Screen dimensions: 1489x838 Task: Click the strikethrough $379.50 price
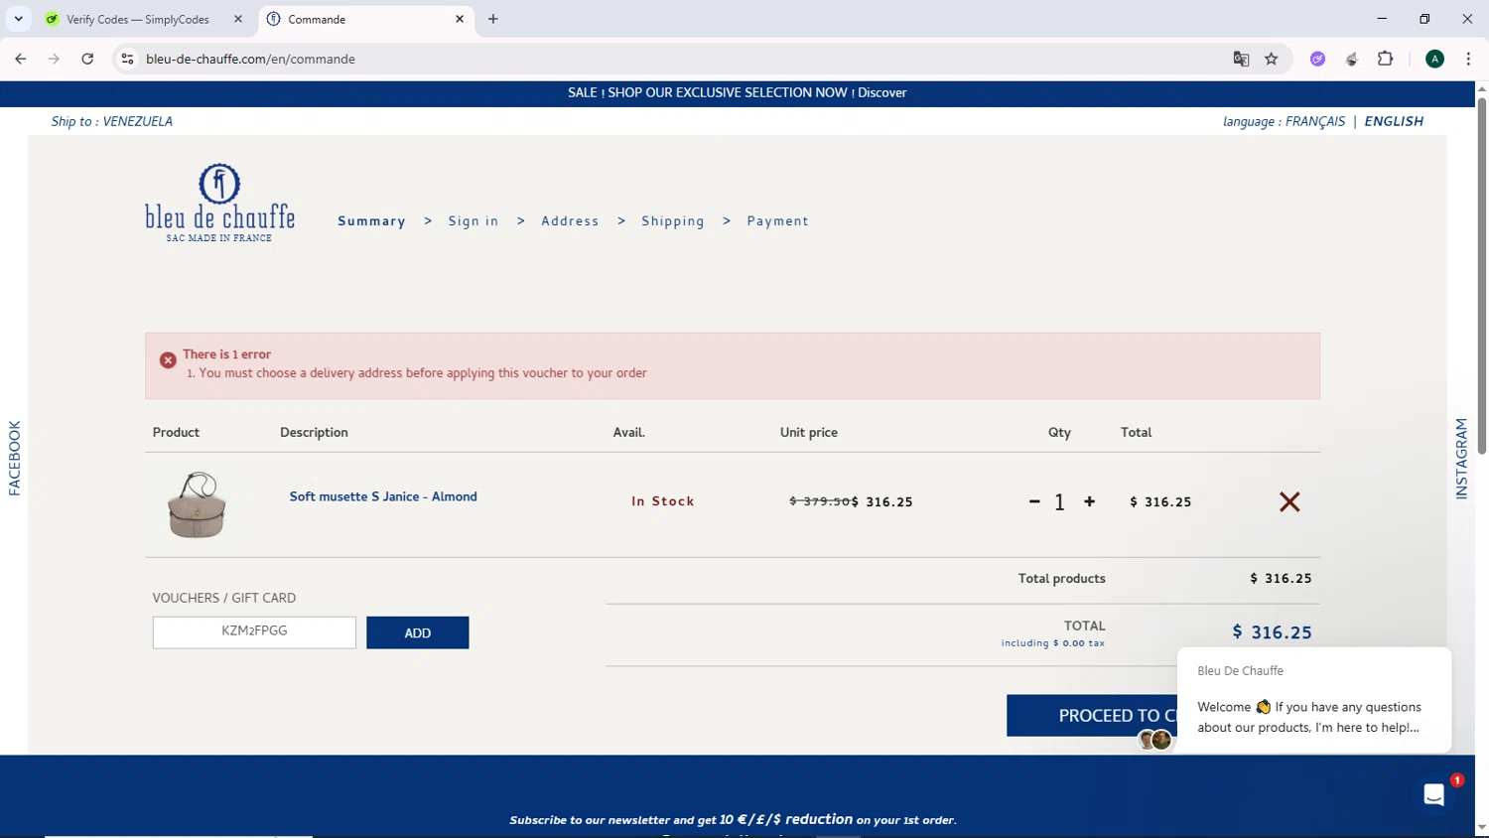click(820, 501)
